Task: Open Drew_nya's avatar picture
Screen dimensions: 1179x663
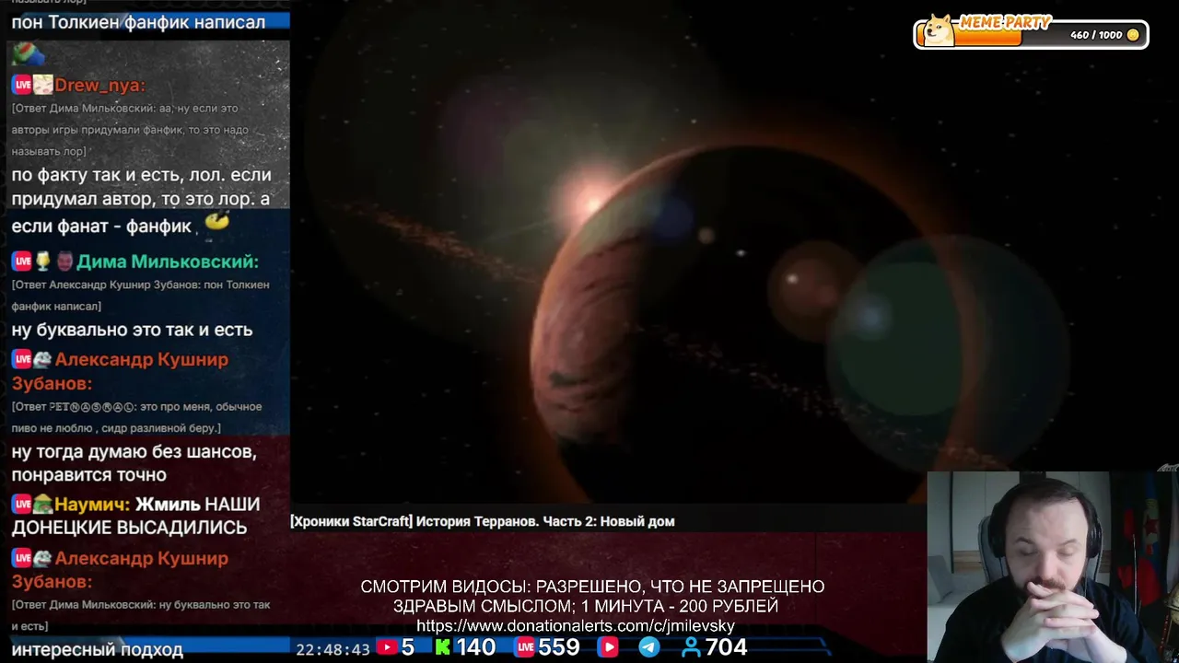Action: pos(43,86)
